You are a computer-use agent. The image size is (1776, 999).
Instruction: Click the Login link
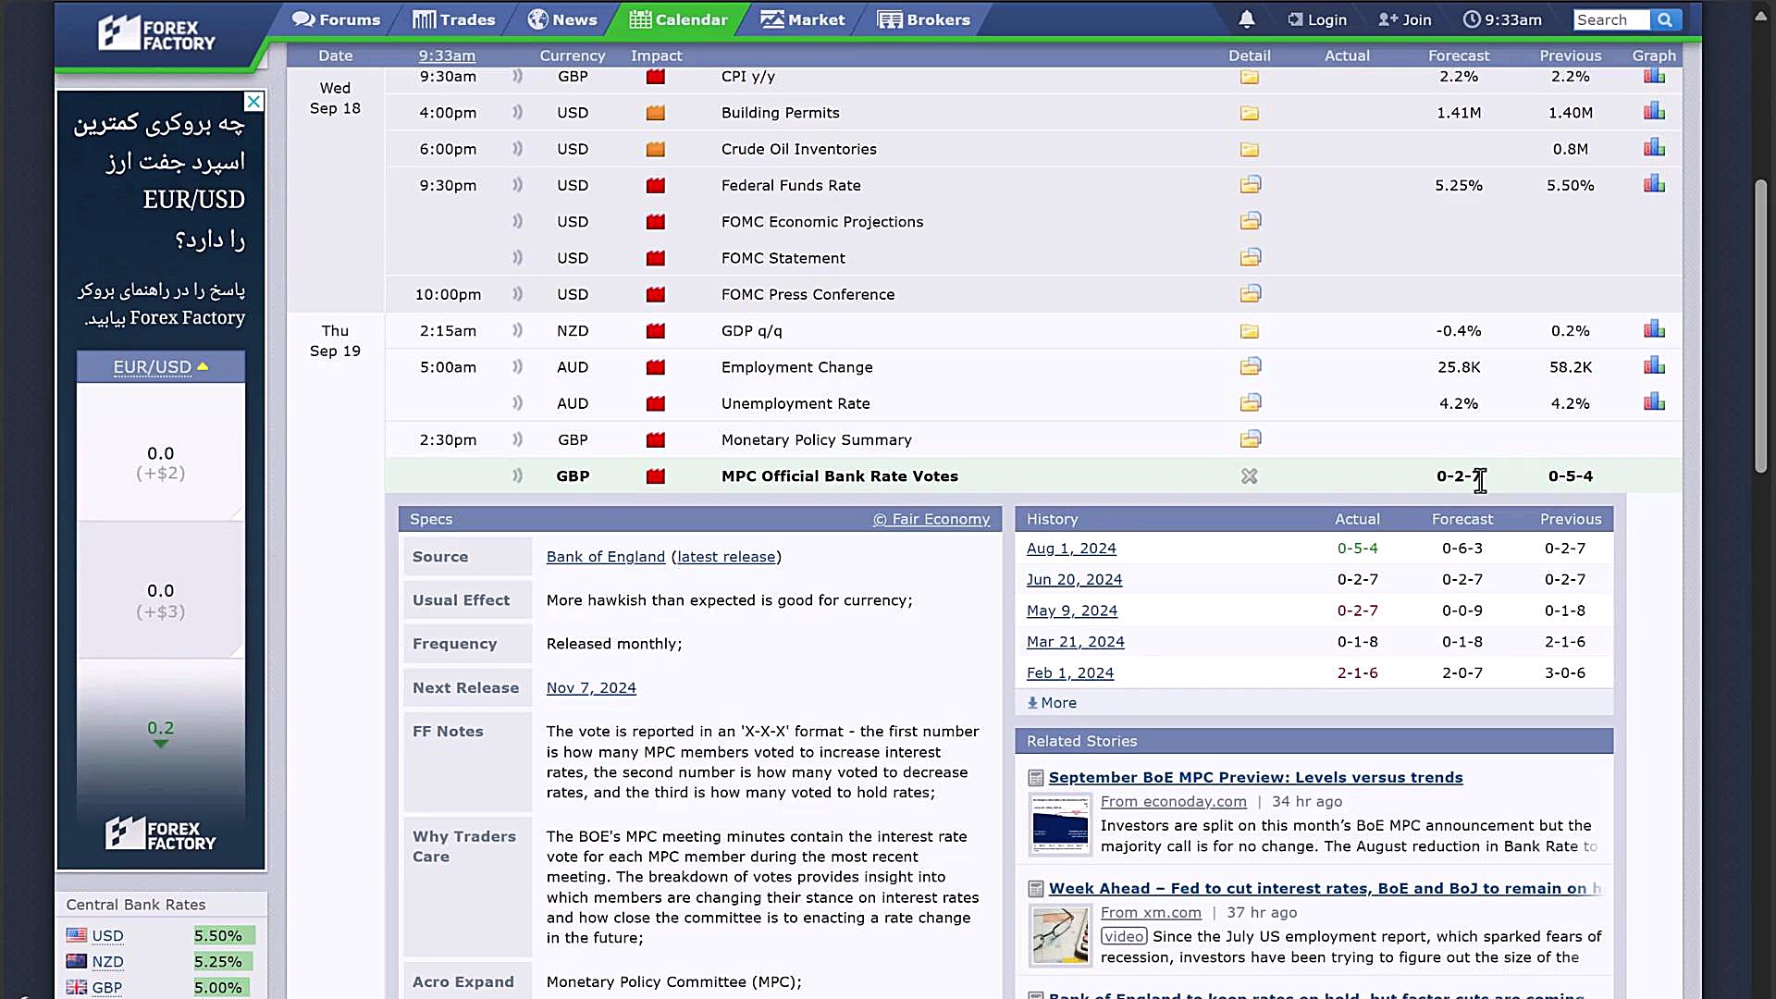pyautogui.click(x=1317, y=19)
